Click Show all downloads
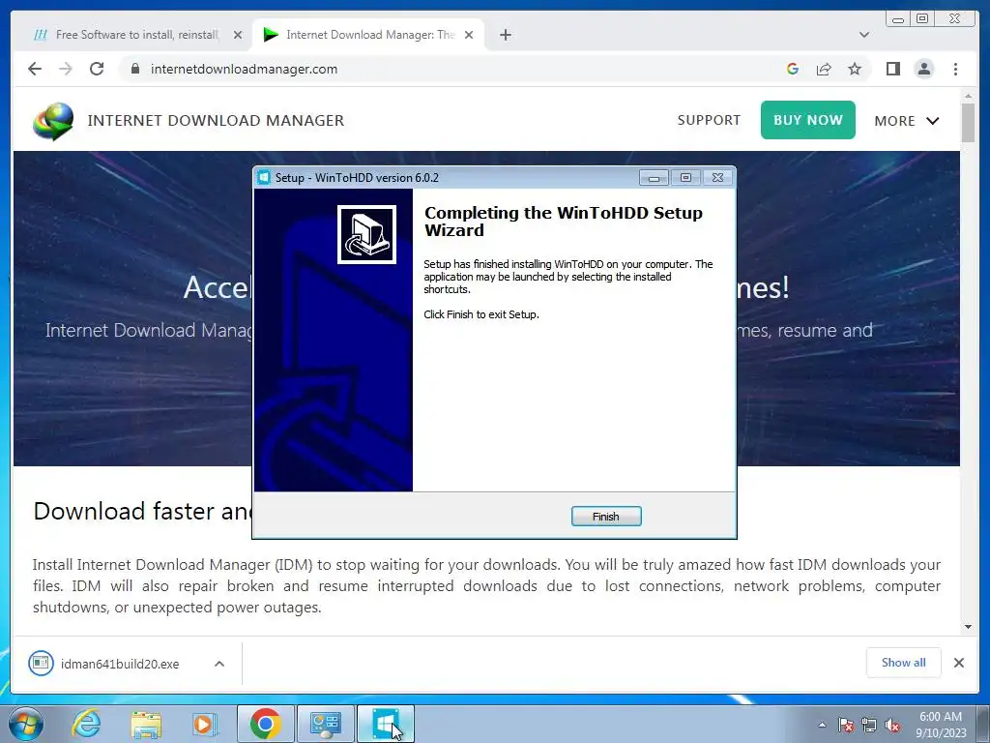The width and height of the screenshot is (990, 743). point(904,662)
